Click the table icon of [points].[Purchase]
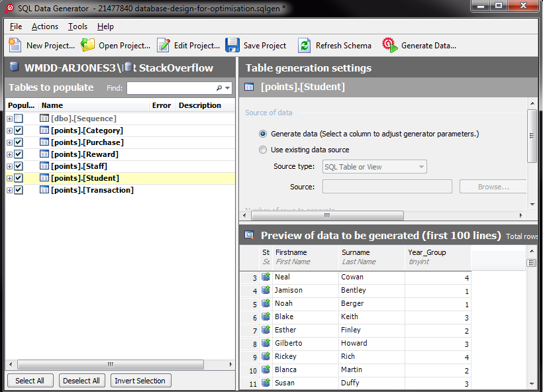This screenshot has width=543, height=392. pyautogui.click(x=44, y=142)
